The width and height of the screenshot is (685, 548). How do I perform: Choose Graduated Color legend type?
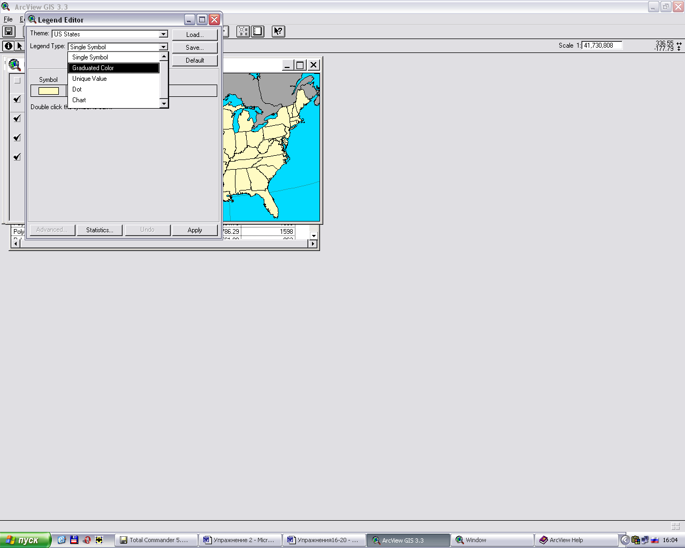[113, 68]
